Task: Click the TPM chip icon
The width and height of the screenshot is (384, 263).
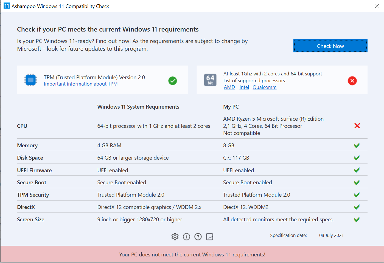Action: (x=31, y=80)
